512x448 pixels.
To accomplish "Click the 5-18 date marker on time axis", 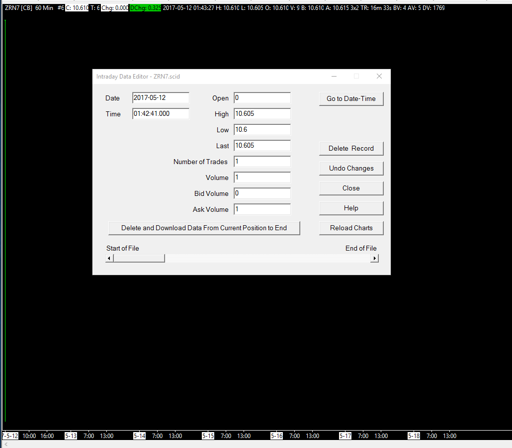I will point(414,436).
